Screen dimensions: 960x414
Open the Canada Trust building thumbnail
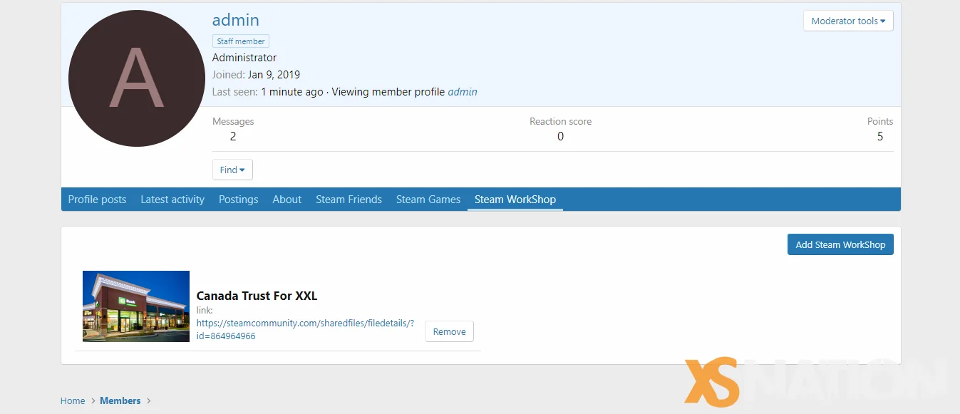pos(136,306)
